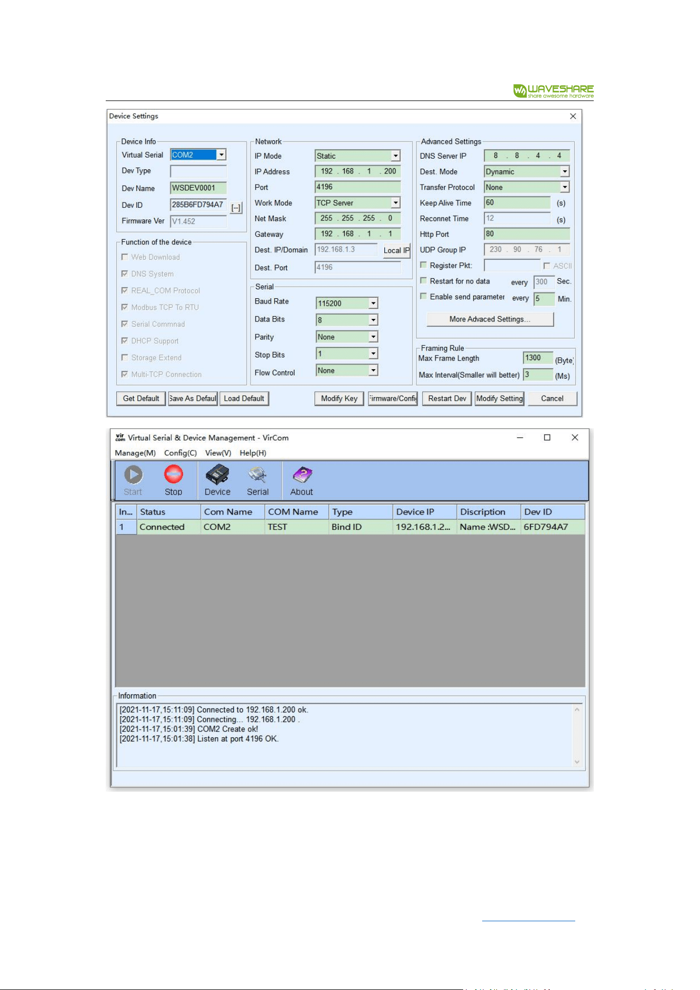Expand the Virtual Serial COM2 dropdown
The height and width of the screenshot is (990, 700).
pyautogui.click(x=222, y=154)
